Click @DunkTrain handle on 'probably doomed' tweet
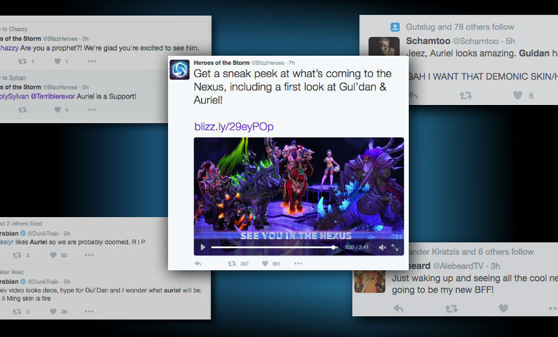The height and width of the screenshot is (337, 558). point(43,233)
